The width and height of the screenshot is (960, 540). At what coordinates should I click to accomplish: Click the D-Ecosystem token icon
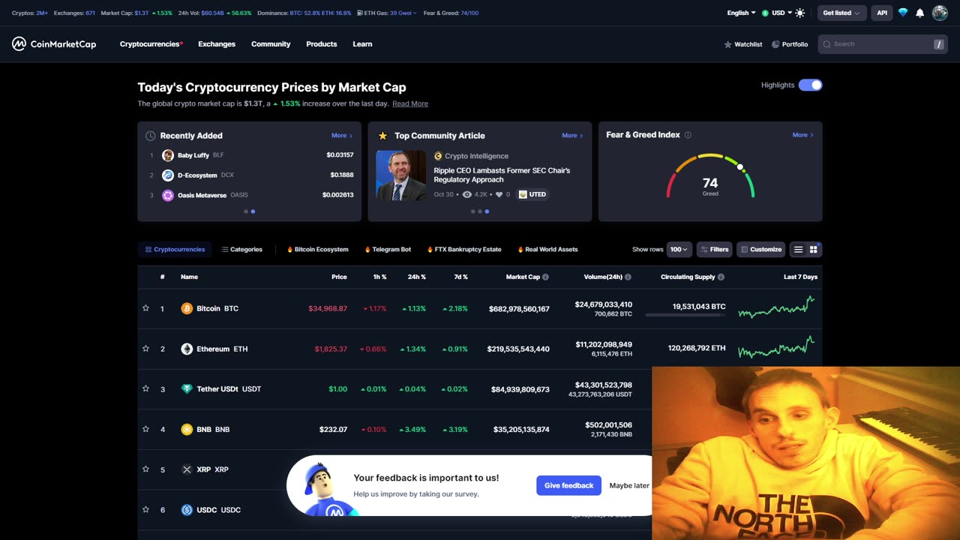[x=168, y=175]
